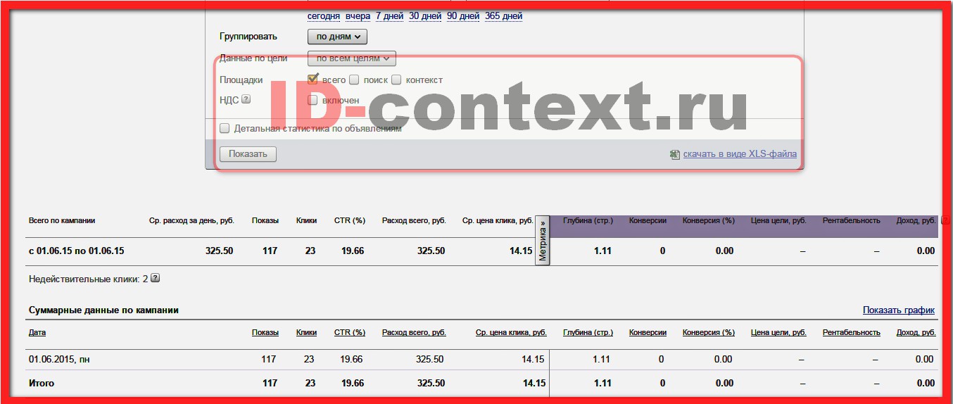Click the 'Группировать' label

click(x=248, y=37)
